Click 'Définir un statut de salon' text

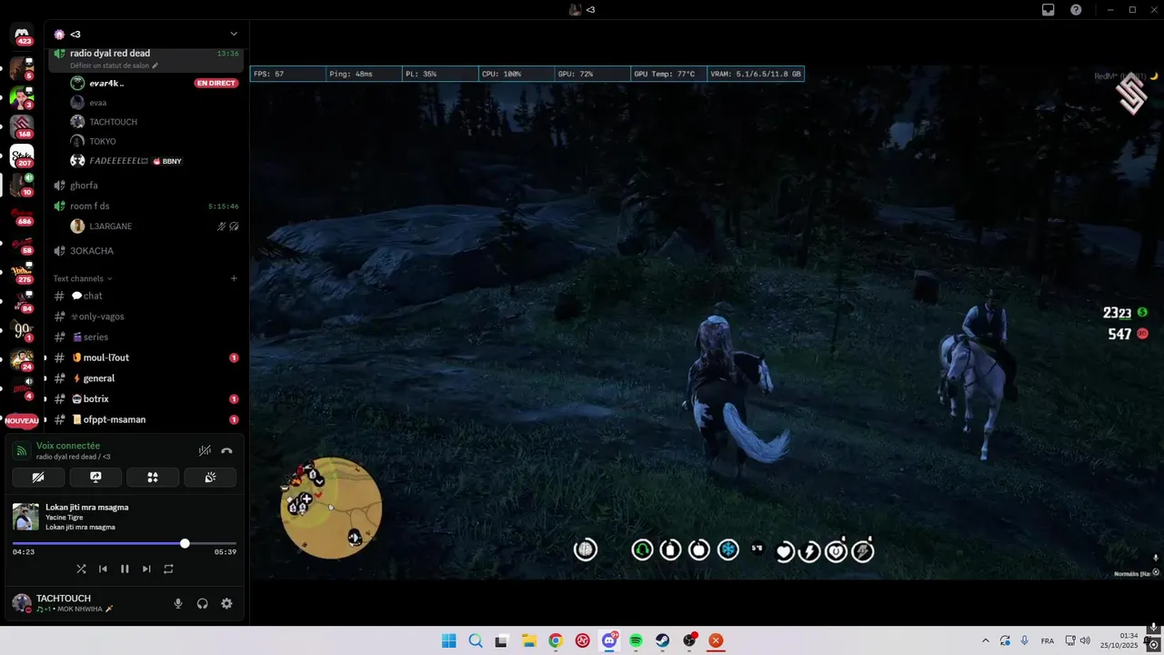tap(109, 65)
